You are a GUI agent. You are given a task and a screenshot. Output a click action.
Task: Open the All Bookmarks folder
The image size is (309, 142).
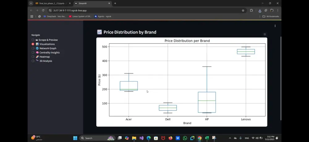271,17
